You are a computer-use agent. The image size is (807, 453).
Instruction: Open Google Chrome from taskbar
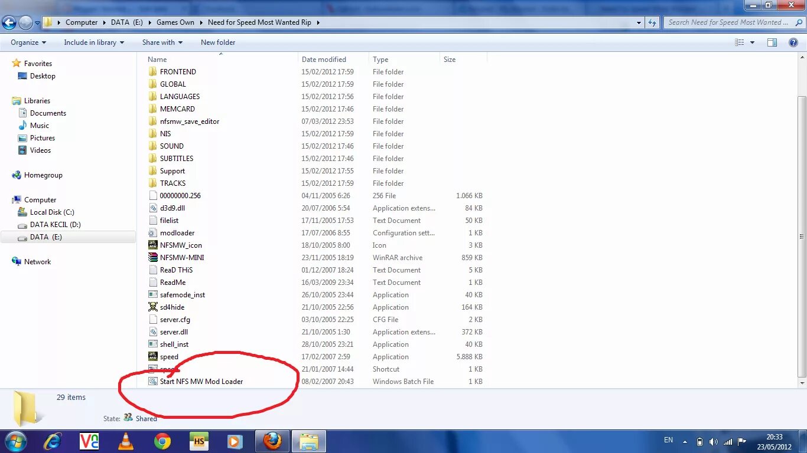(162, 441)
